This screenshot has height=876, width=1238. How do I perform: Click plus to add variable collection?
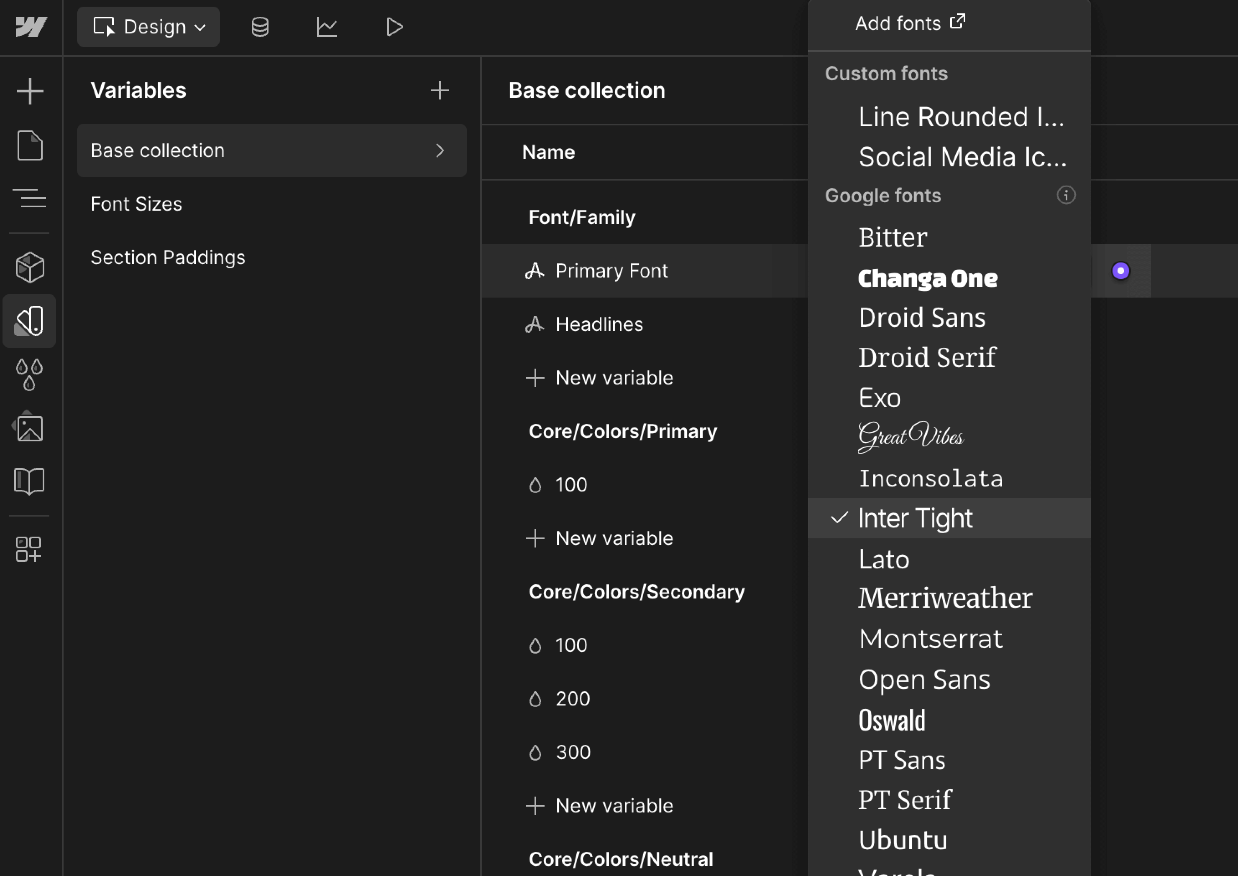click(x=439, y=90)
